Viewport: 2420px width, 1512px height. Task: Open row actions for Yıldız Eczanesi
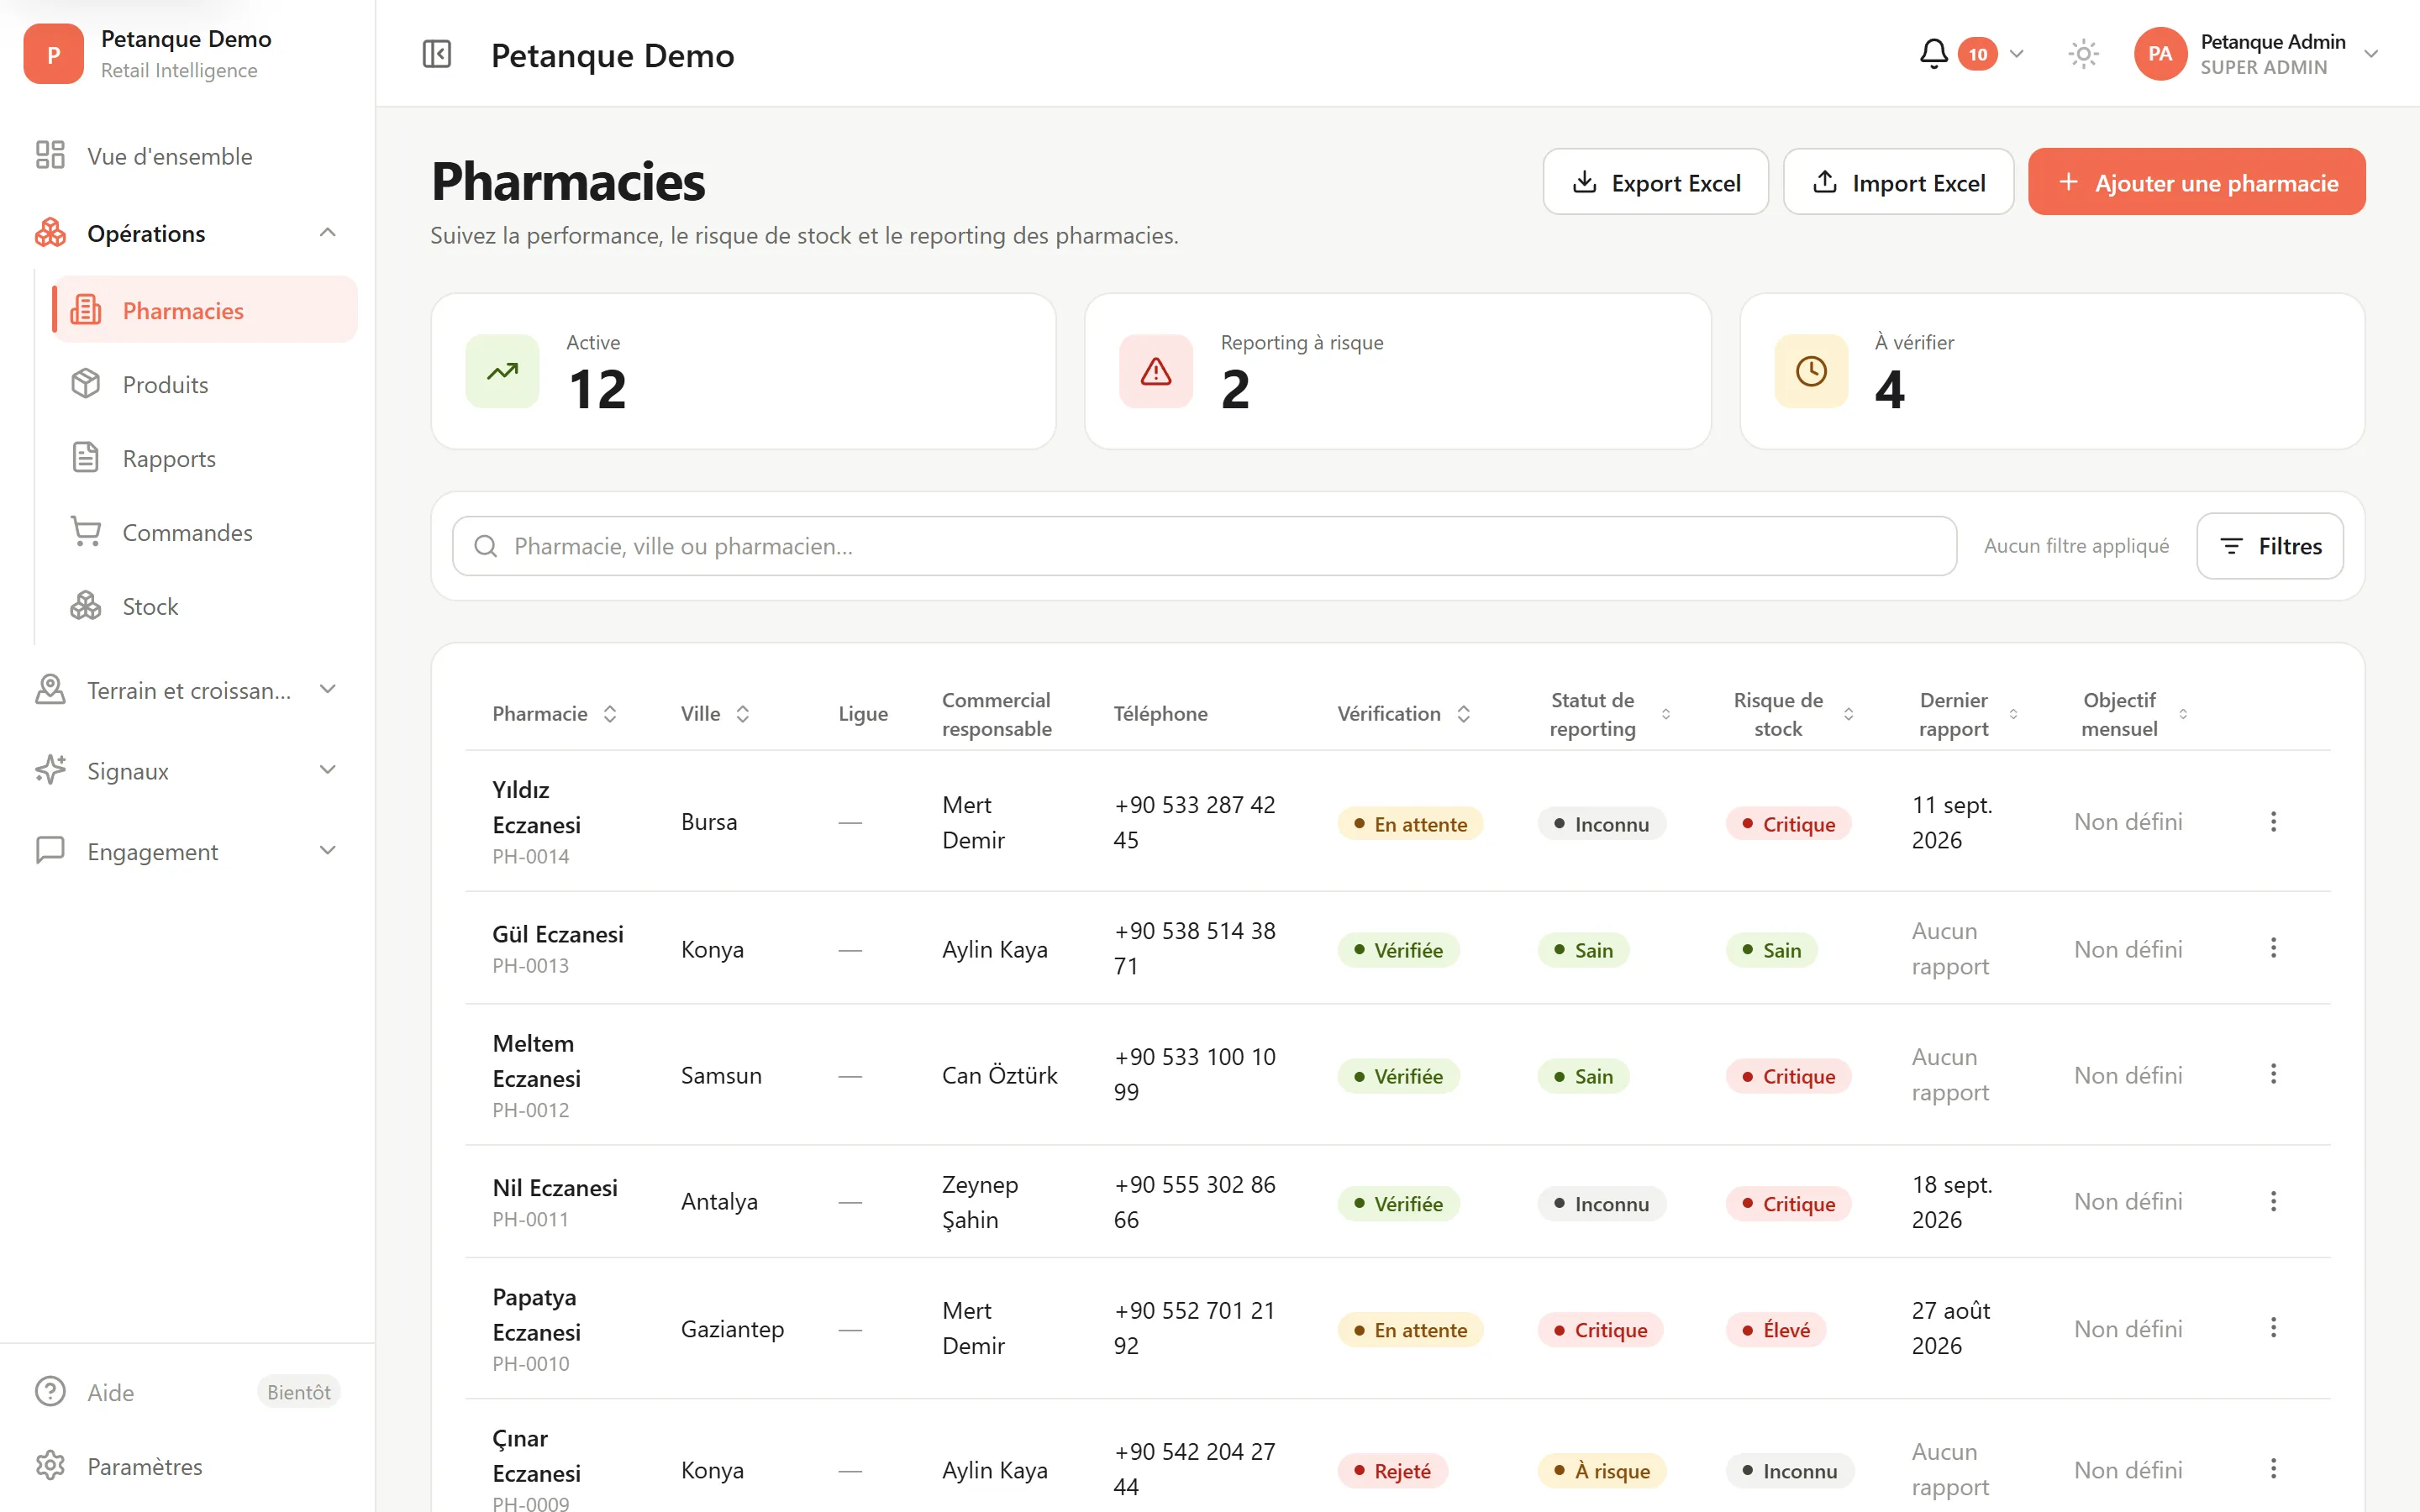pos(2273,821)
